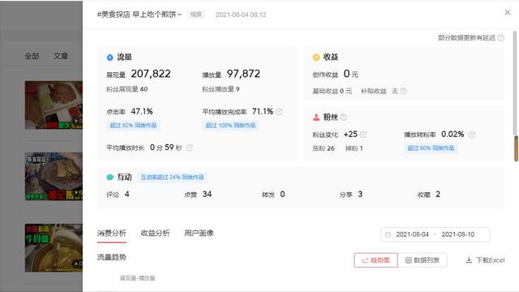Select 文章 tab in background page
This screenshot has height=292, width=519.
[x=61, y=56]
